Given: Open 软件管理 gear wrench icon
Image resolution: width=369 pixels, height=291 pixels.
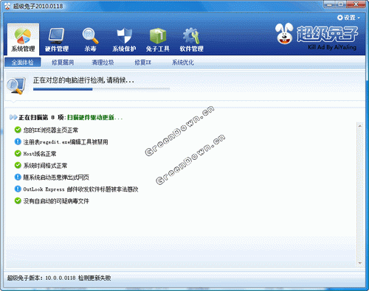Looking at the screenshot, I should 191,36.
